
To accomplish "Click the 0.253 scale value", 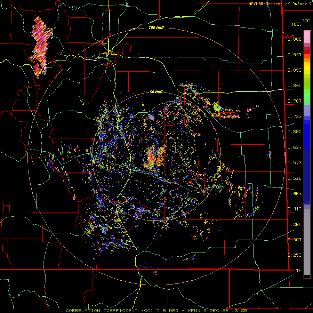I will click(295, 255).
